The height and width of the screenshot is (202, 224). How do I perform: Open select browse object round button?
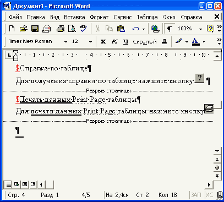217,167
